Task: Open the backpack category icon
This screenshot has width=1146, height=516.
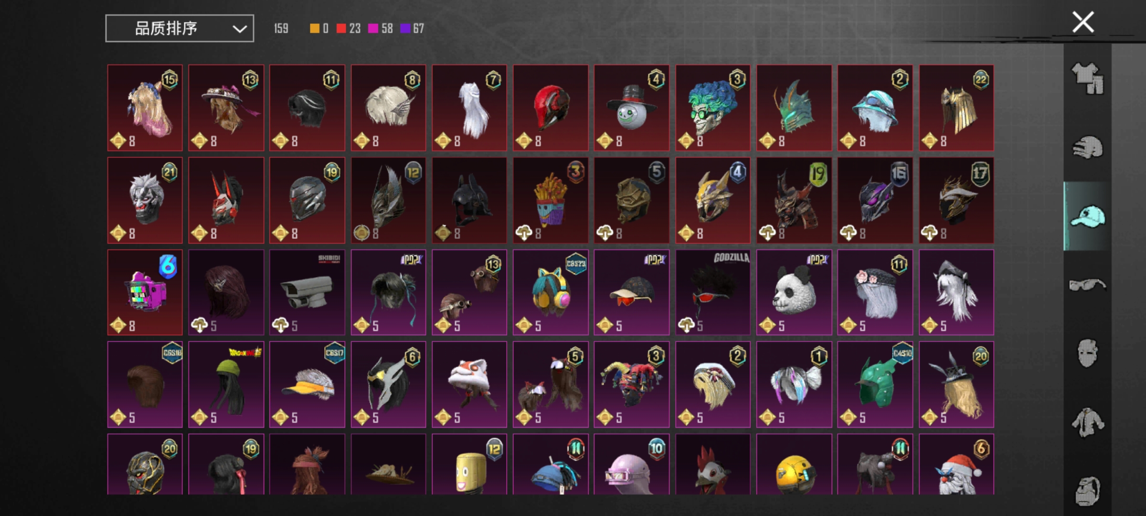Action: pos(1087,491)
